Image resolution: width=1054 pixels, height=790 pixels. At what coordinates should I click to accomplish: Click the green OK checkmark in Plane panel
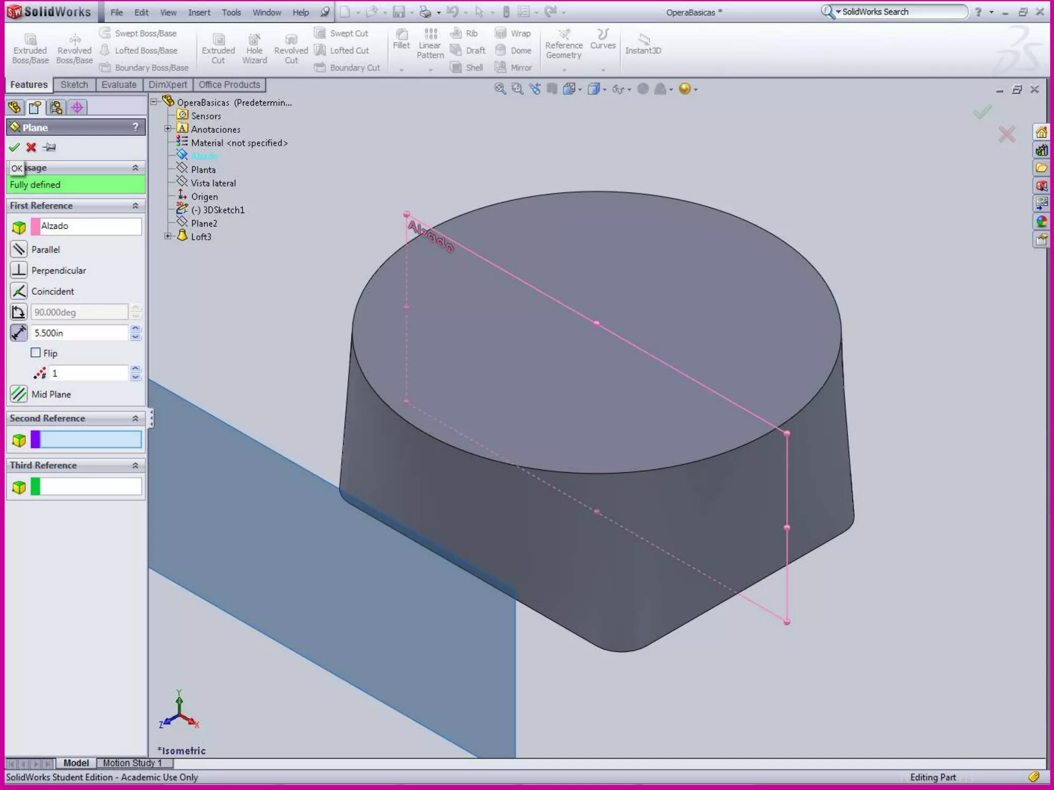coord(14,148)
